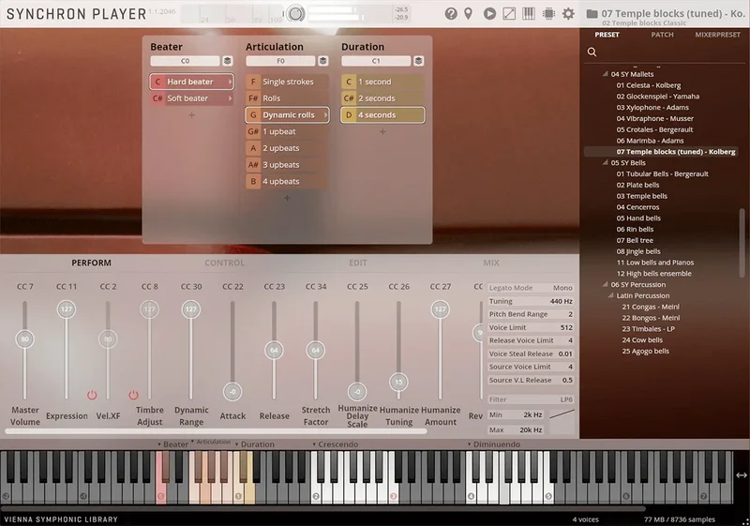Image resolution: width=750 pixels, height=526 pixels.
Task: Switch to the CONTROL tab
Action: [224, 263]
